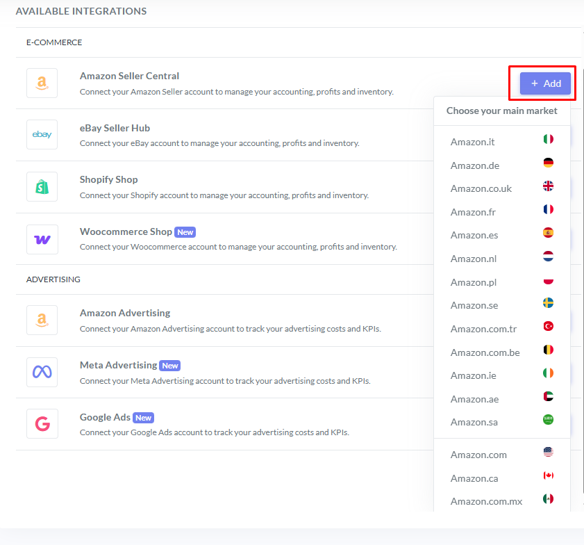Select Amazon.it from market list
584x545 pixels.
tap(472, 142)
